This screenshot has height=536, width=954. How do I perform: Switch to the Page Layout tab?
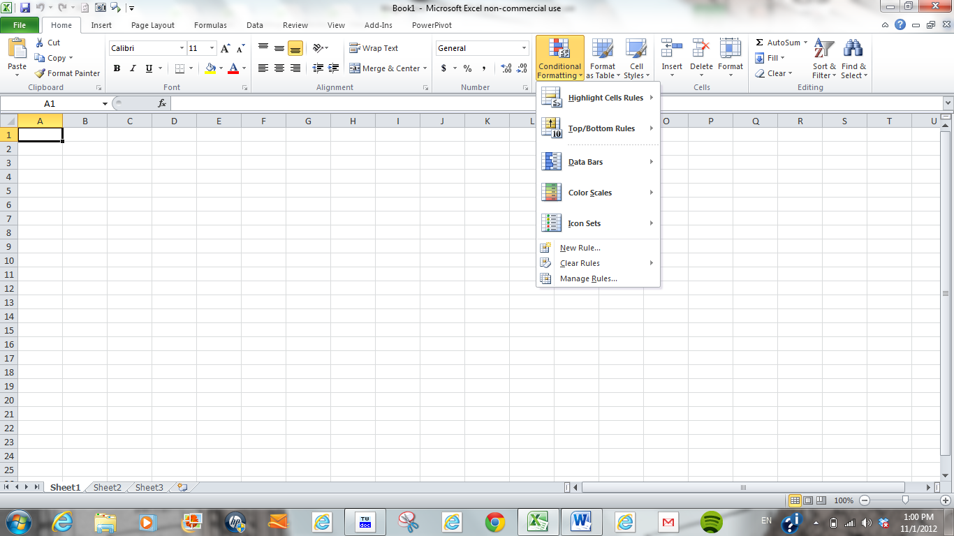click(x=153, y=25)
